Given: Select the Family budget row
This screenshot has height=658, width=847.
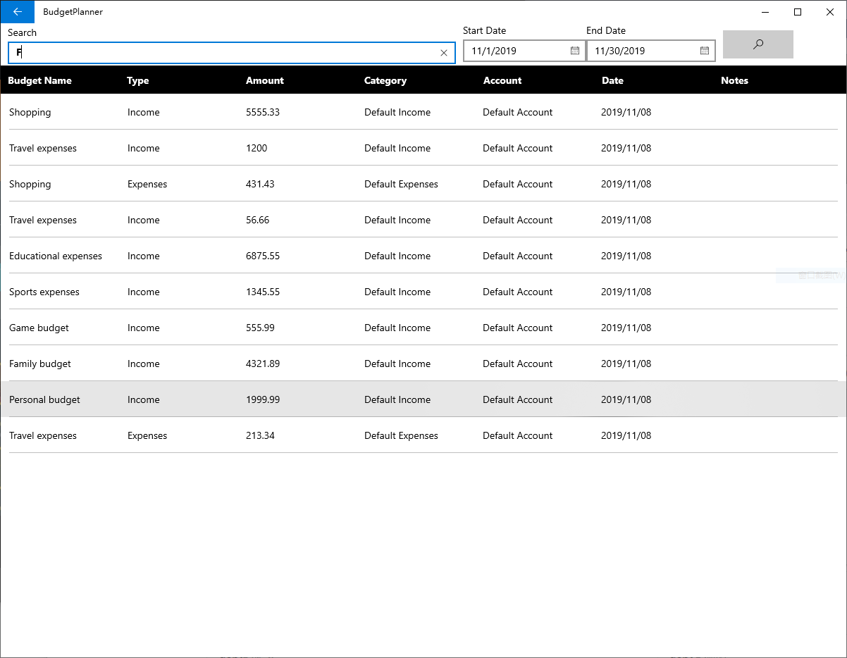Looking at the screenshot, I should [x=423, y=364].
